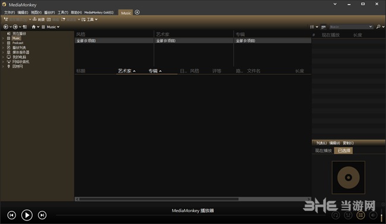Click the play-now toolbar icon
This screenshot has height=224, width=386.
click(6, 19)
